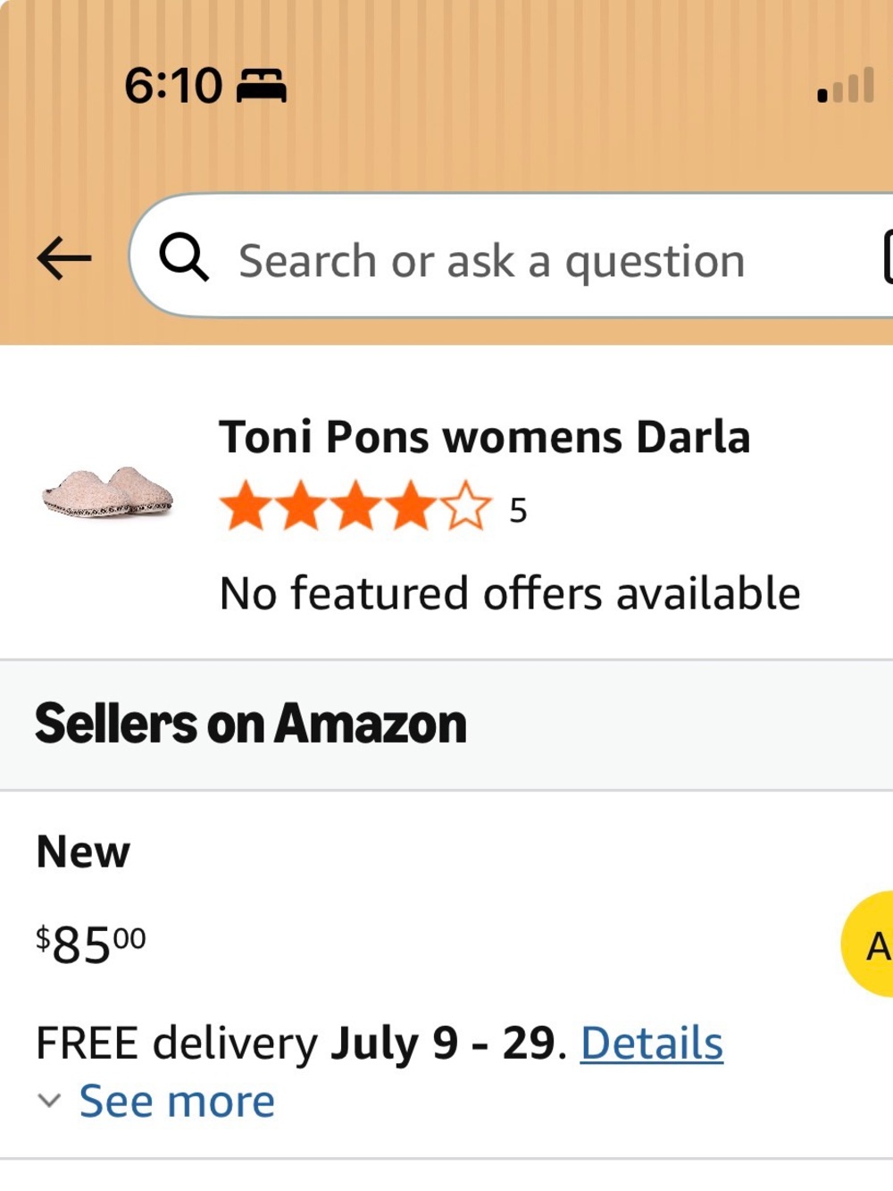893x1191 pixels.
Task: Tap the sleep focus bed icon
Action: (x=261, y=86)
